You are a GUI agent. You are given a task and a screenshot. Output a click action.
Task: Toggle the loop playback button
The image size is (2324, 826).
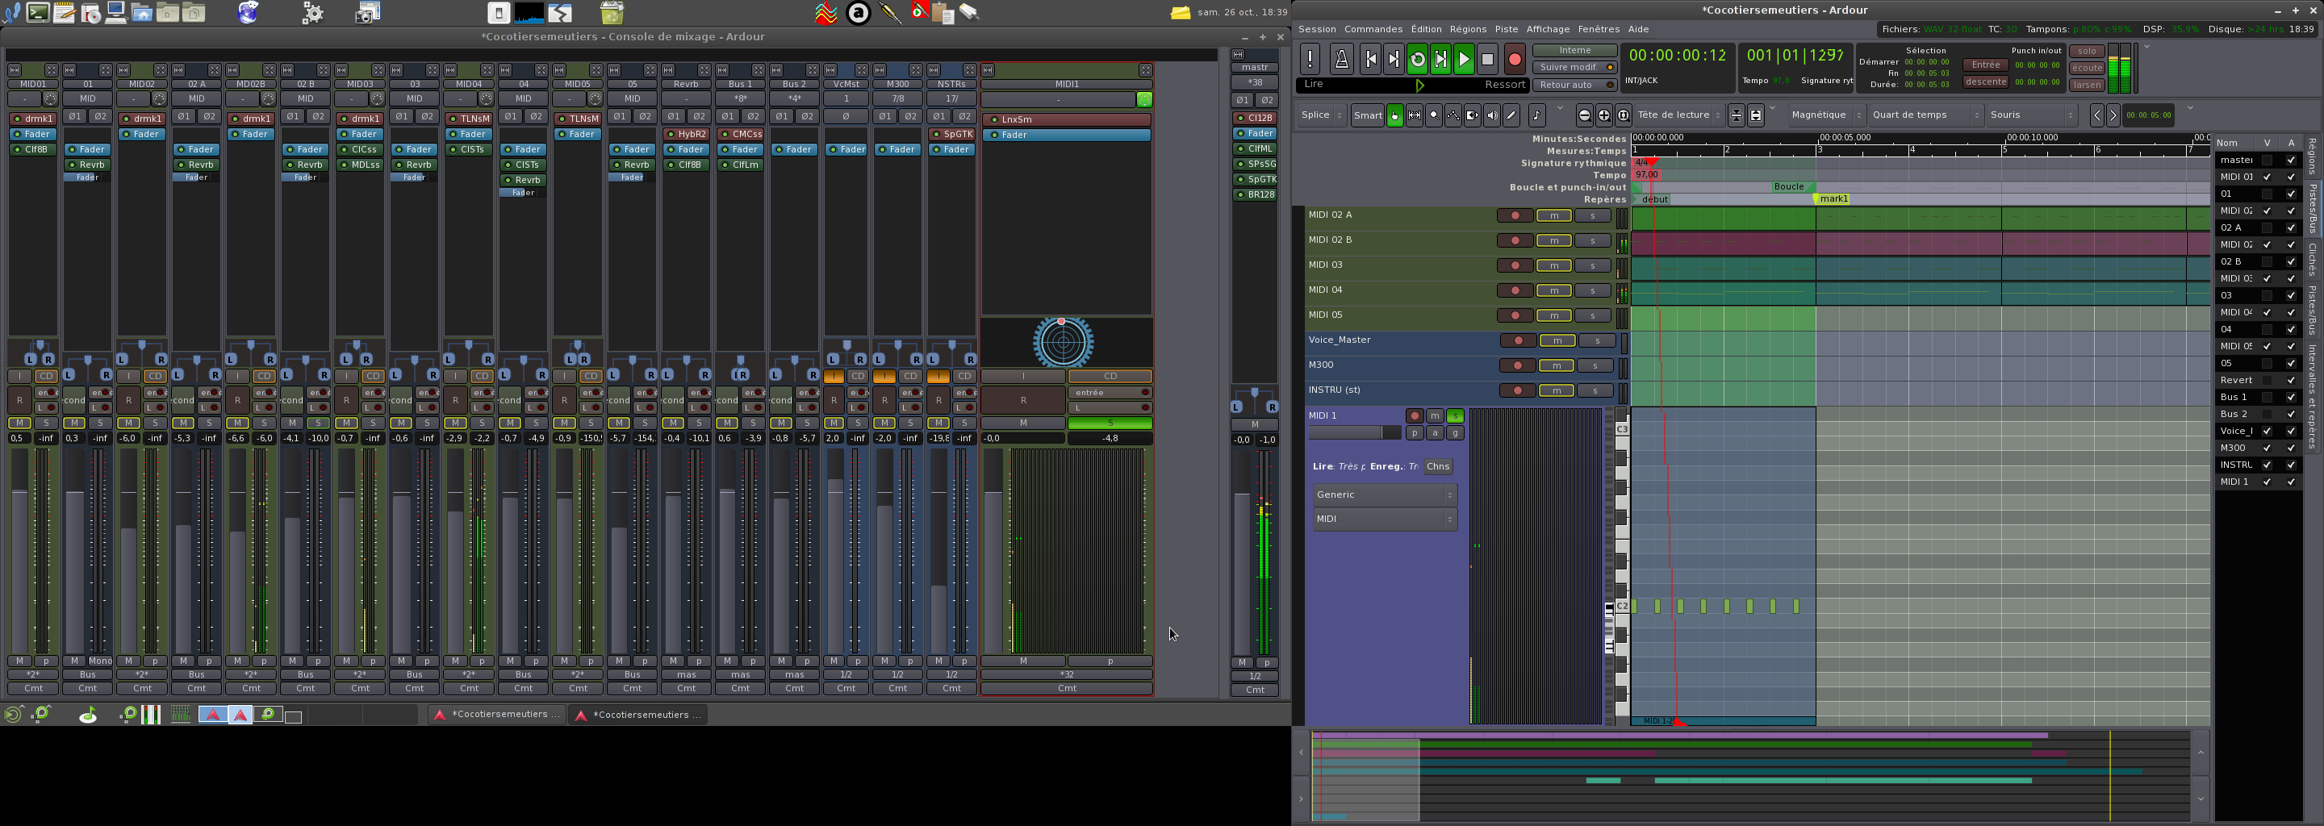[1417, 60]
